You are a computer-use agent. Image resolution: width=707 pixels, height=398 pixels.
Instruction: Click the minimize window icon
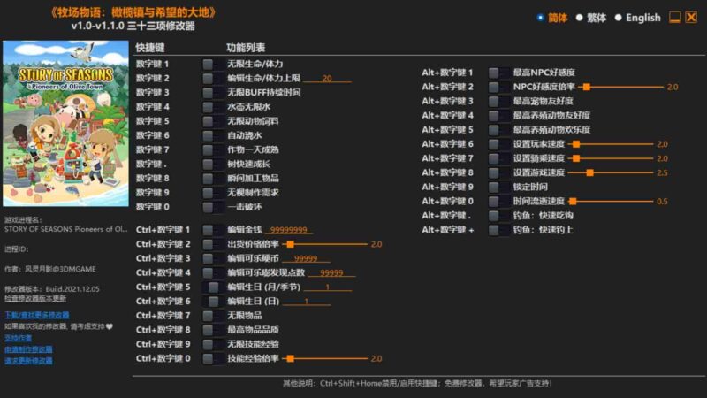click(674, 18)
